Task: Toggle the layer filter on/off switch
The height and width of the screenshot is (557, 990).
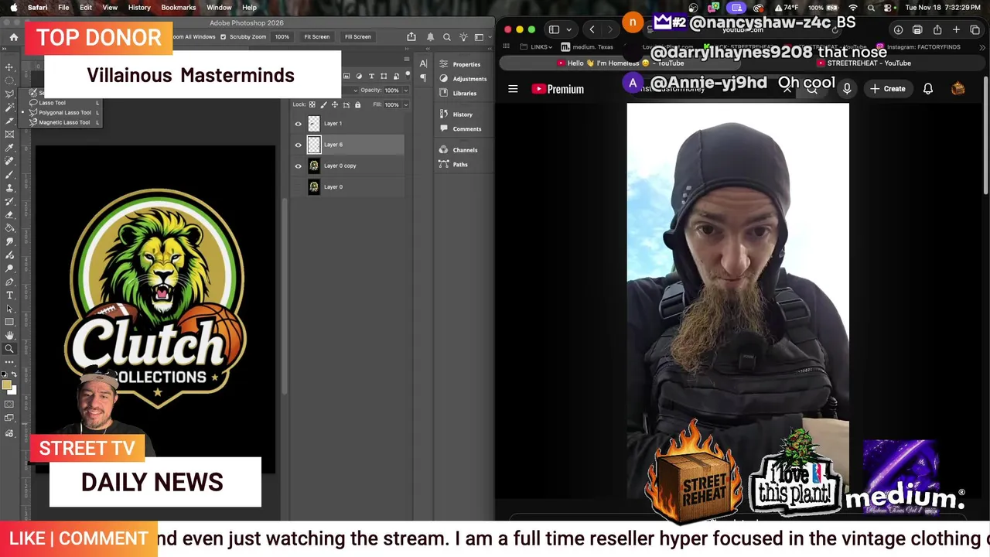Action: 408,76
